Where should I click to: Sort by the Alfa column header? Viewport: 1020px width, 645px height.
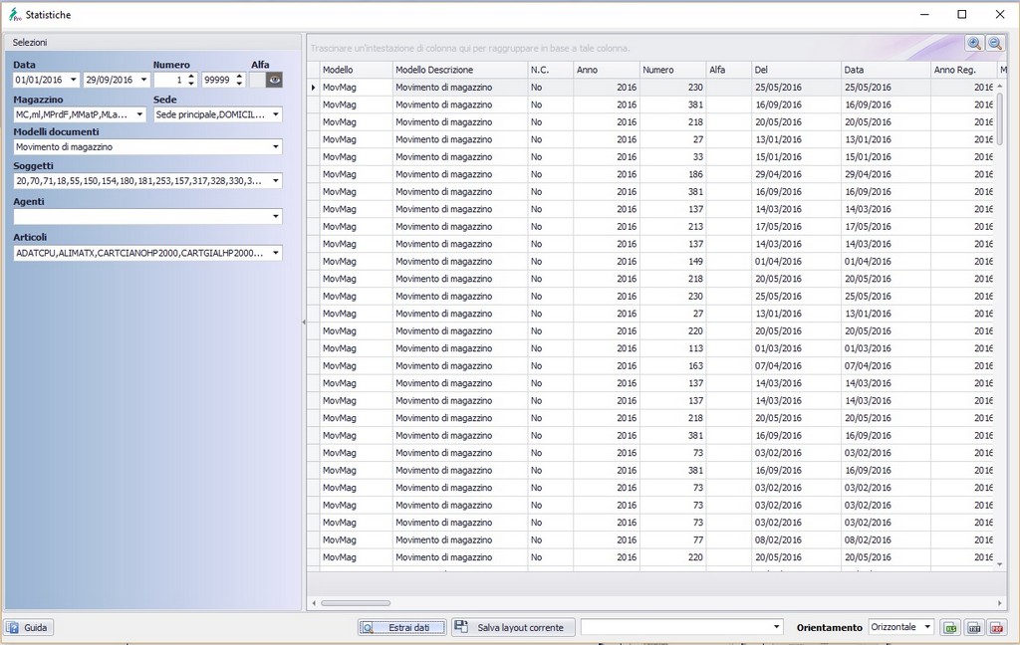729,70
